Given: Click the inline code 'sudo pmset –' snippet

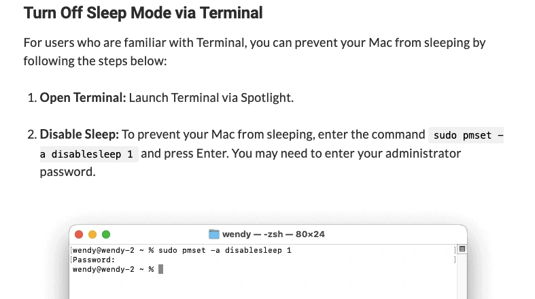Looking at the screenshot, I should (466, 135).
